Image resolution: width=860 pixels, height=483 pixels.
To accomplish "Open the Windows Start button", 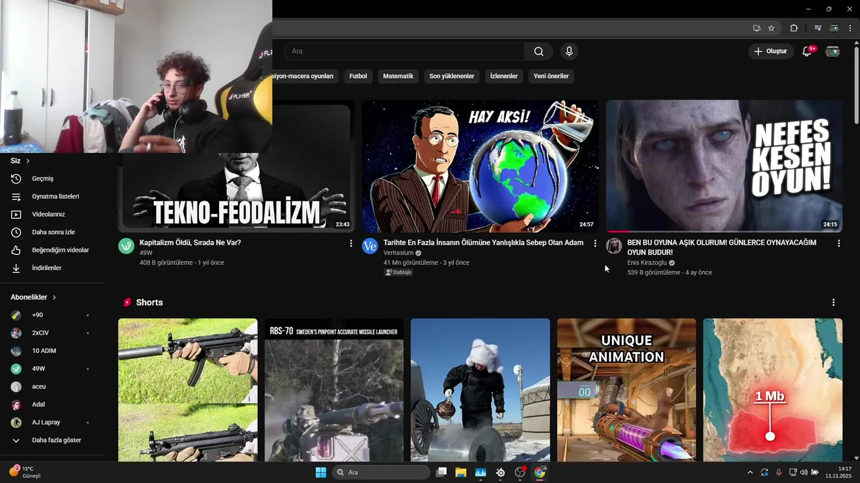I will (x=320, y=472).
